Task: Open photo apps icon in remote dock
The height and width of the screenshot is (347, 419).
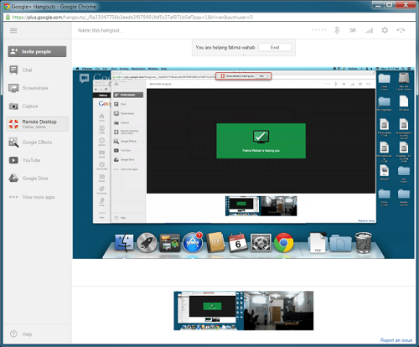Action: 169,242
